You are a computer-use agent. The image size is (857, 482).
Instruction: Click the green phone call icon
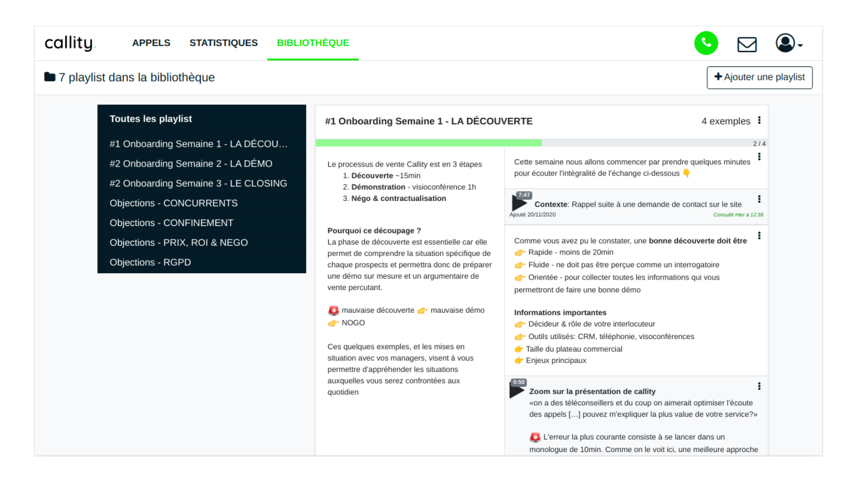tap(706, 43)
